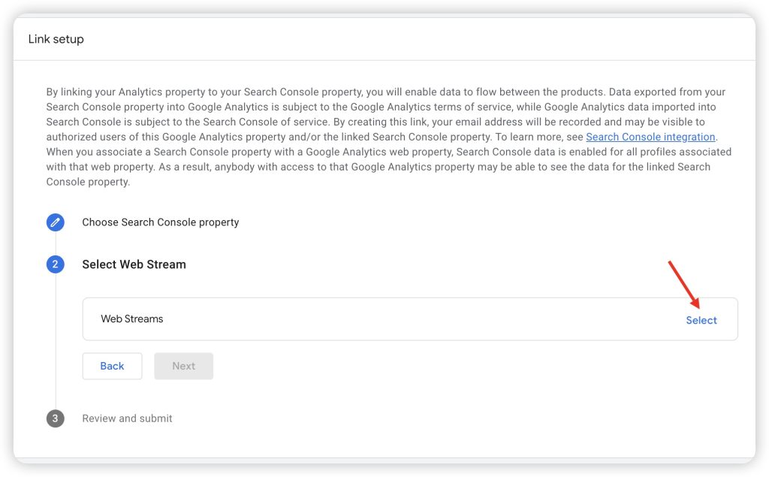Click the step 3 circle icon
Screen dimensions: 769x477
(56, 418)
